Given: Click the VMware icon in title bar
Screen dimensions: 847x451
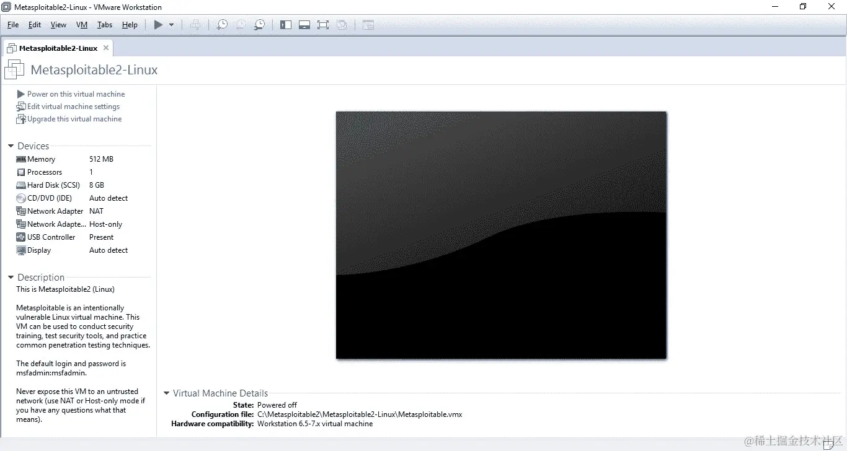Looking at the screenshot, I should [x=7, y=7].
